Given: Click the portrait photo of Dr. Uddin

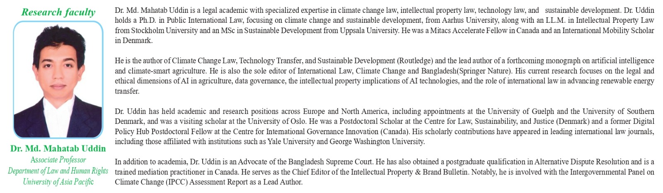Looking at the screenshot, I should (58, 80).
